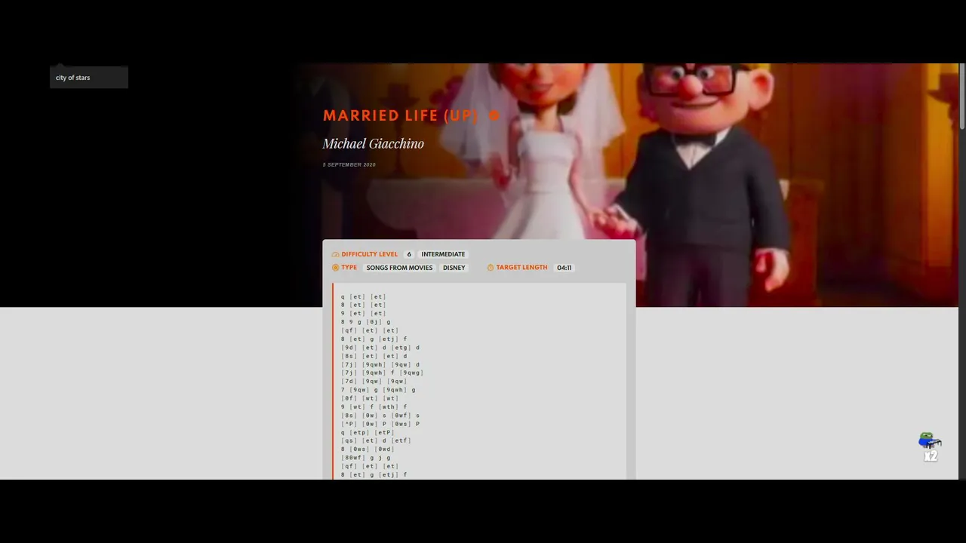Click sheet line "q [et] [et]"
The height and width of the screenshot is (543, 966).
tap(363, 296)
